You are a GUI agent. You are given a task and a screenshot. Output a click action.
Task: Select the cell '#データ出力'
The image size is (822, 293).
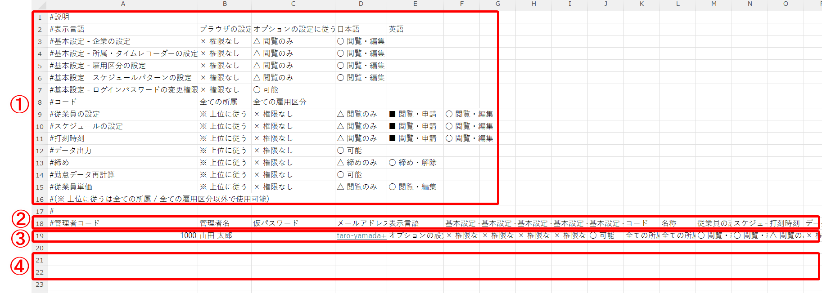pos(123,151)
